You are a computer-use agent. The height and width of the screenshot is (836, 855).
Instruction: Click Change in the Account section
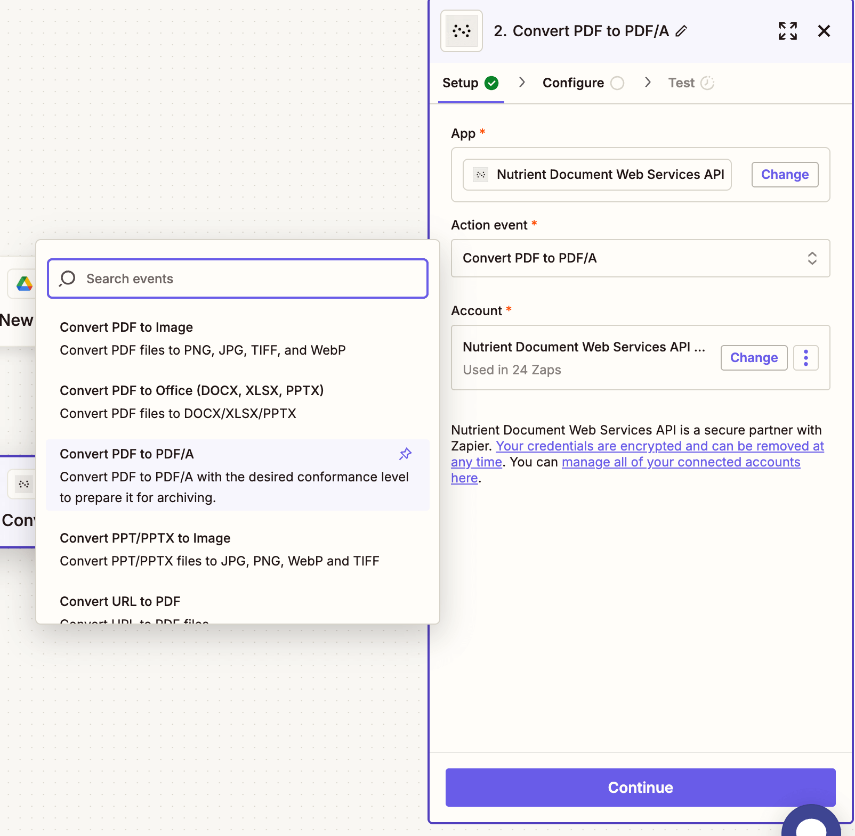point(754,358)
